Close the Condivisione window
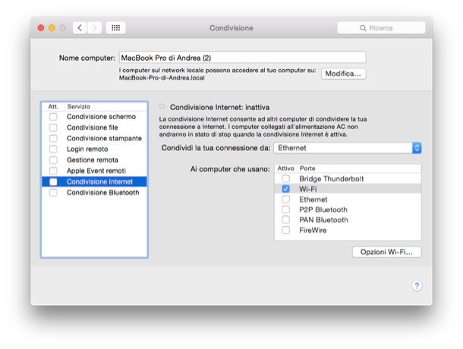The image size is (463, 349). 41,28
